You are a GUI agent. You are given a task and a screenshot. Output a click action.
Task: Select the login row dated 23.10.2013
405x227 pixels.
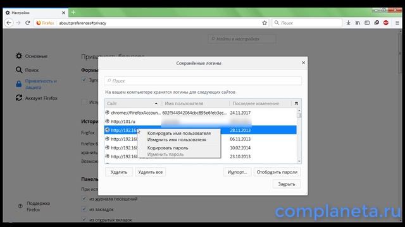pyautogui.click(x=201, y=156)
